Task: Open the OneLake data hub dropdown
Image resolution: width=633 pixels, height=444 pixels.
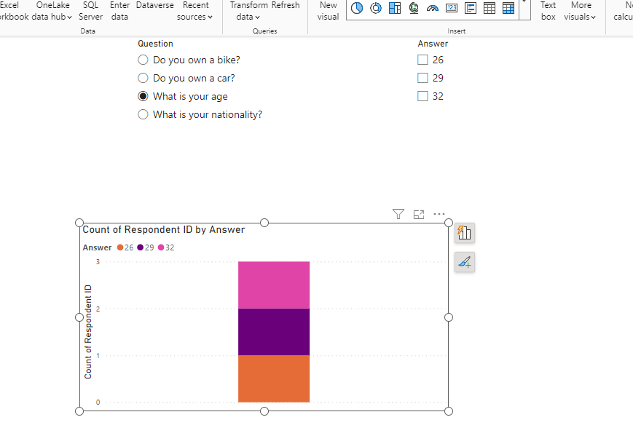Action: [x=52, y=11]
